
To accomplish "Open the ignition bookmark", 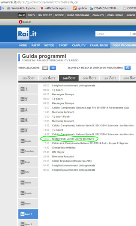I will point(80,8).
